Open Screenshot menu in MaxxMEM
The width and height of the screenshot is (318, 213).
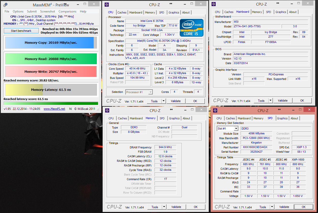pos(48,11)
